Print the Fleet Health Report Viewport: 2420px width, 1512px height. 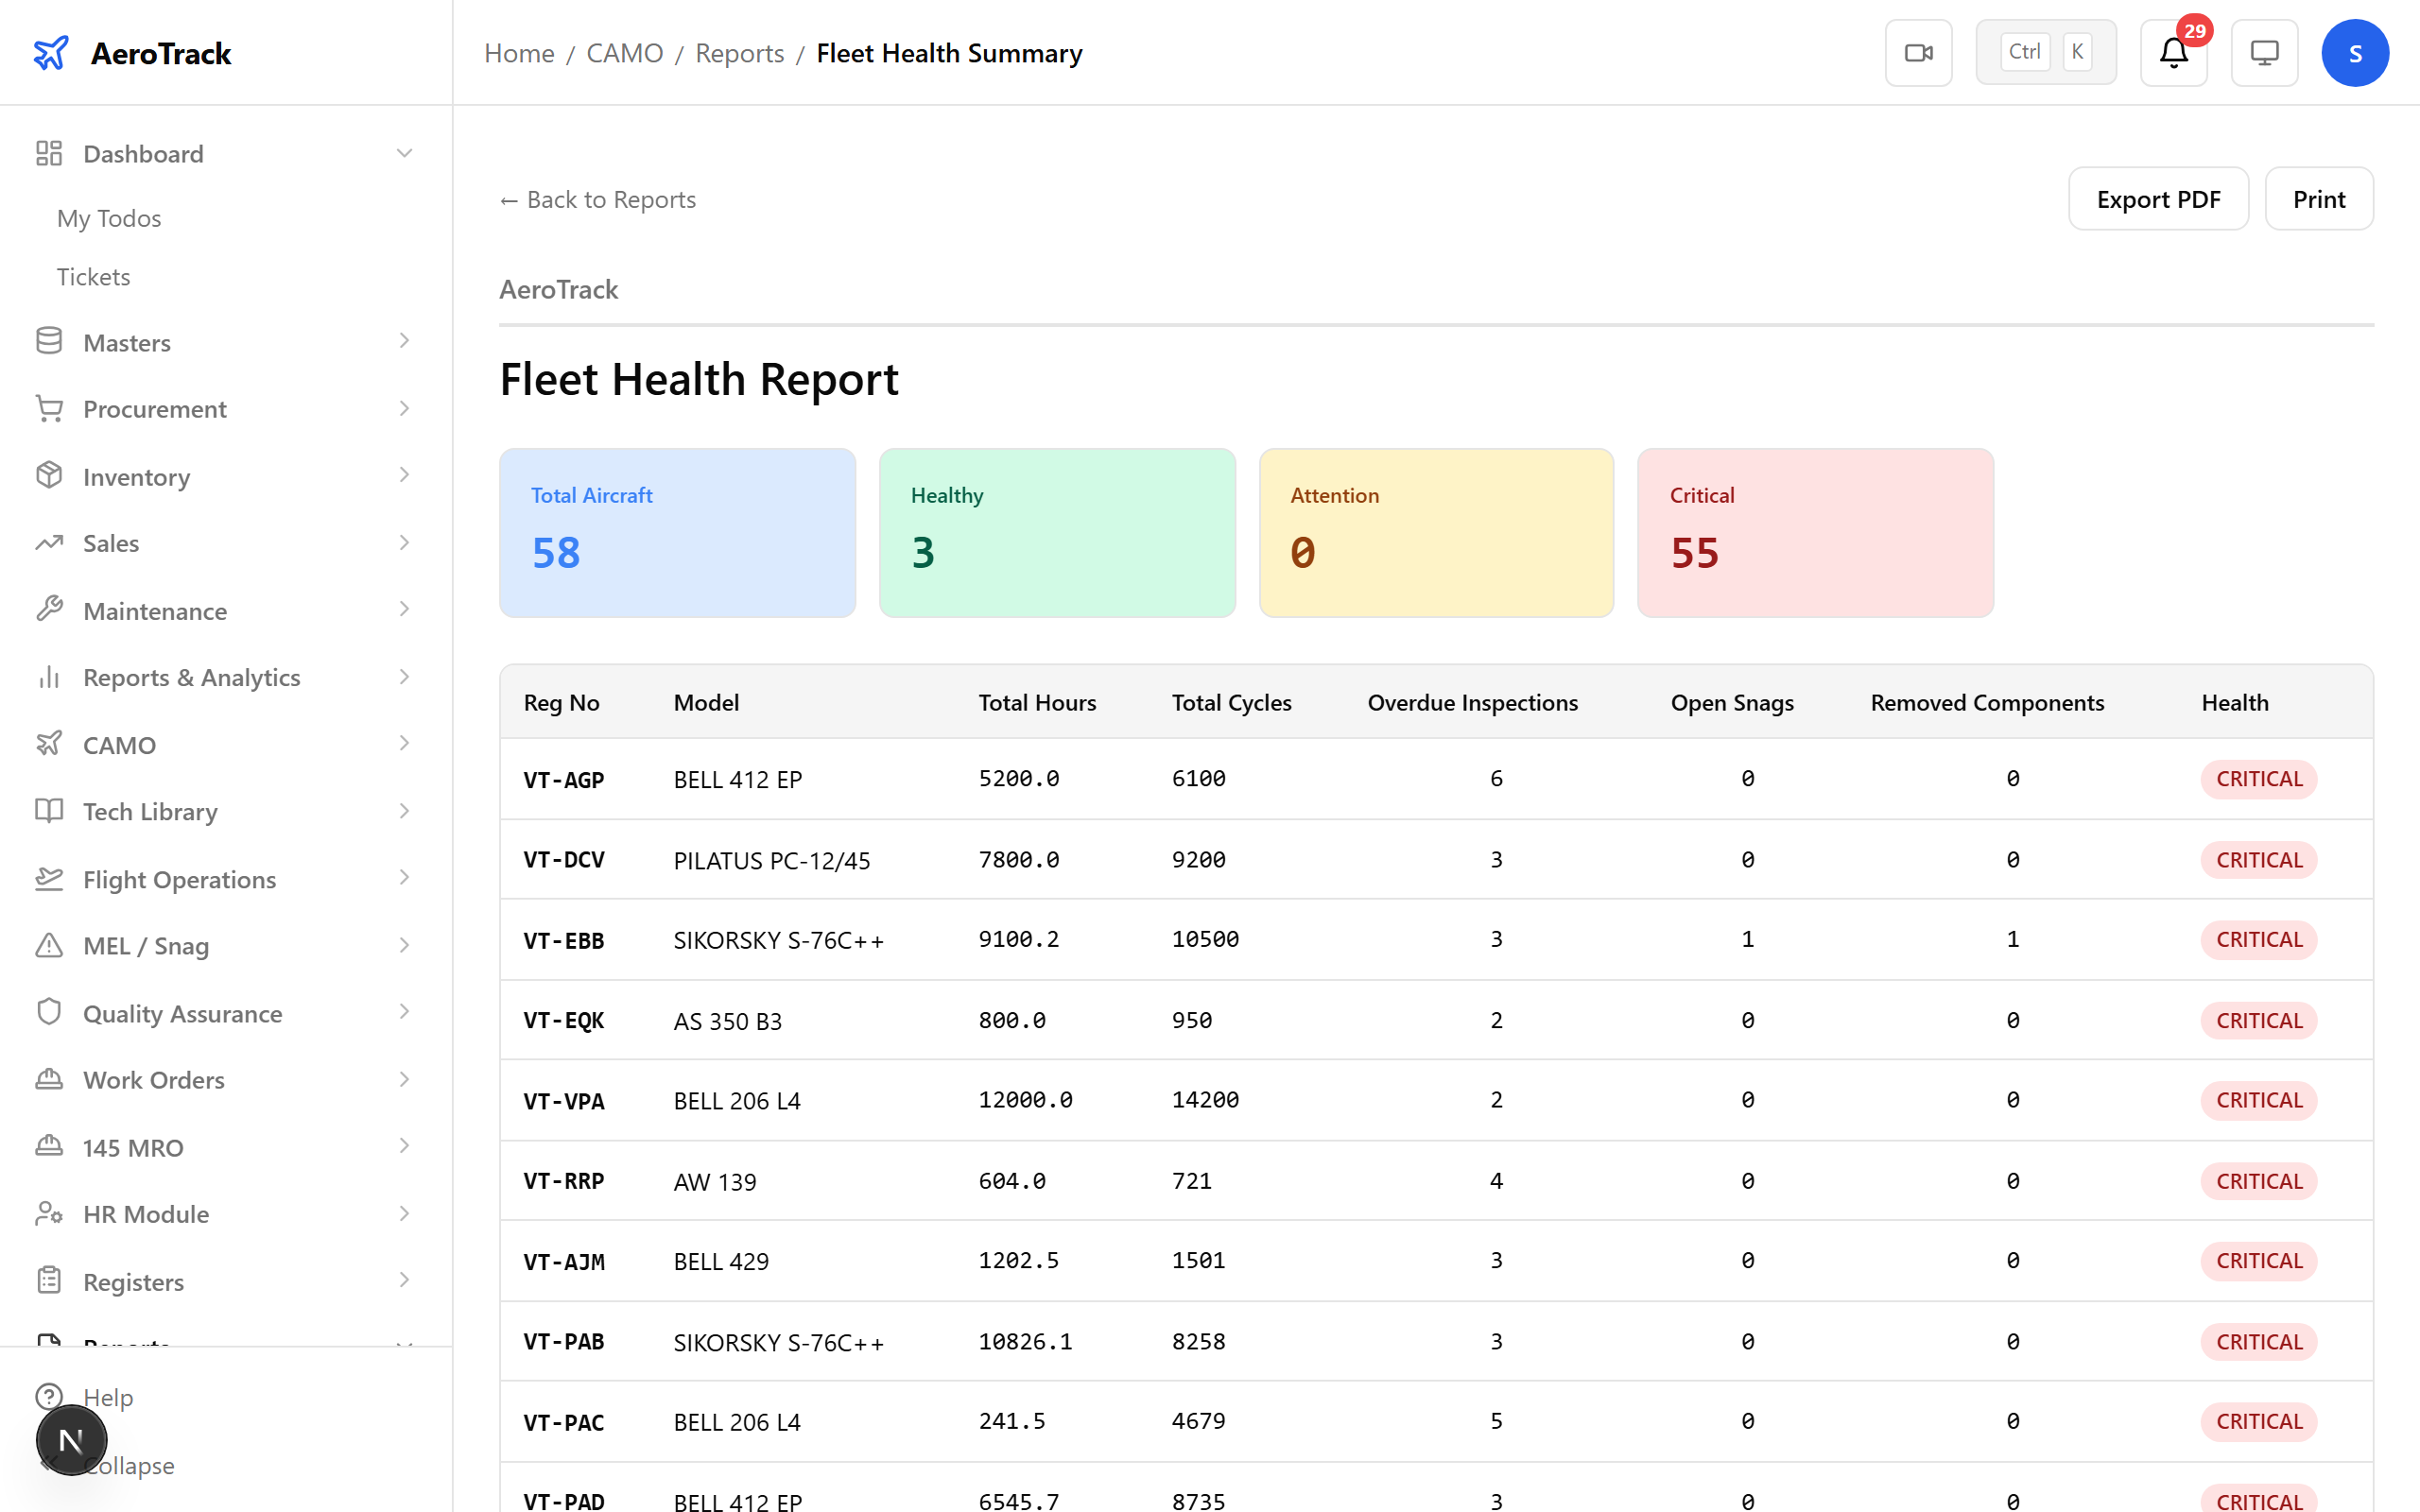pos(2319,198)
